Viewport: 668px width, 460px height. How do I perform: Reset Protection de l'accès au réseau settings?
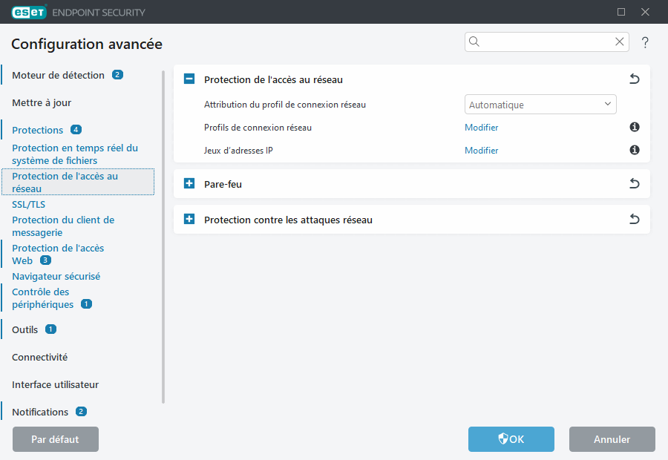point(634,79)
